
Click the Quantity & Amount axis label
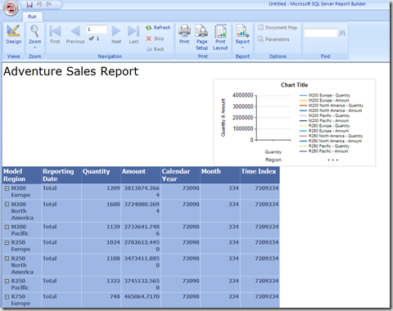[224, 118]
